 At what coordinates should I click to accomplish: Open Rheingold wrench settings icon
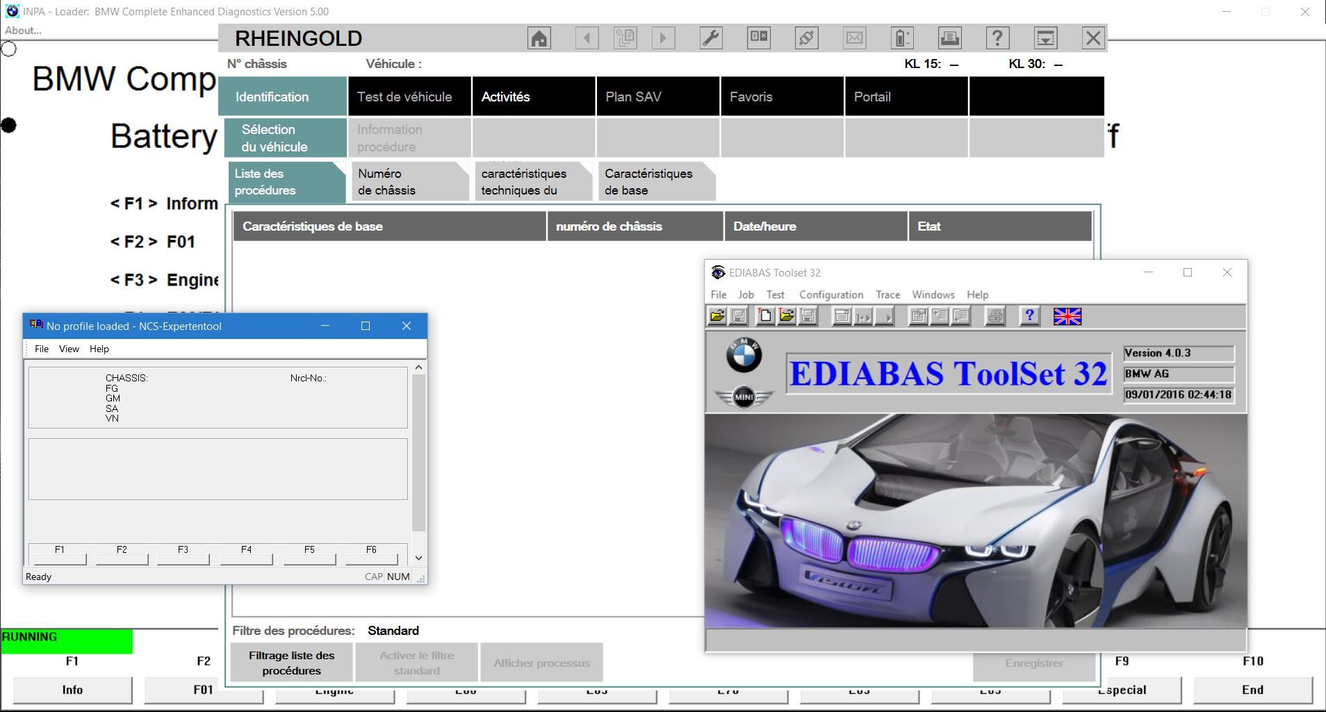pos(711,38)
